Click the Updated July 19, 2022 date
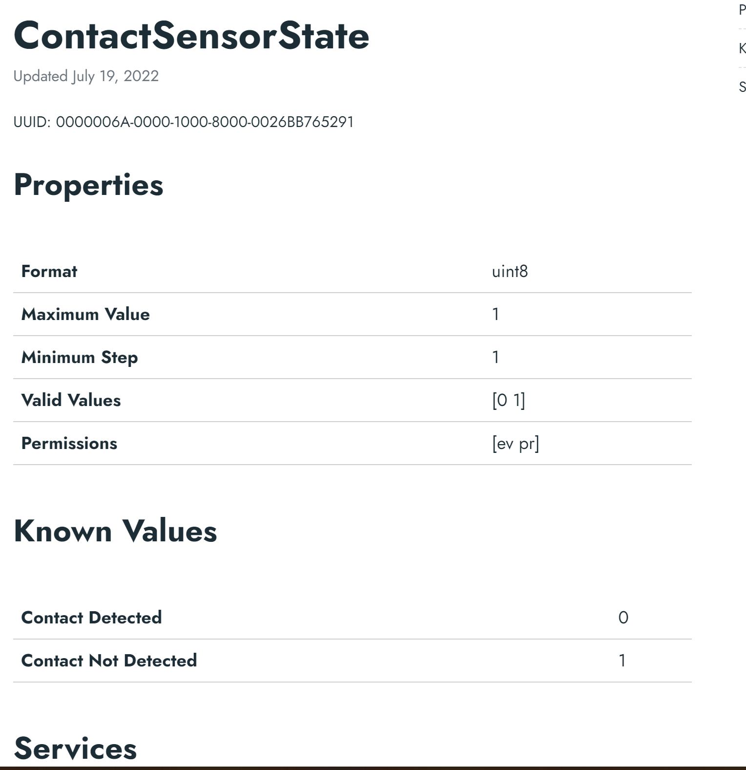The image size is (746, 770). coord(86,76)
